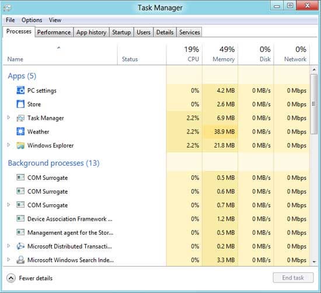Sort processes by Memory column
Image resolution: width=321 pixels, height=293 pixels.
tap(220, 54)
